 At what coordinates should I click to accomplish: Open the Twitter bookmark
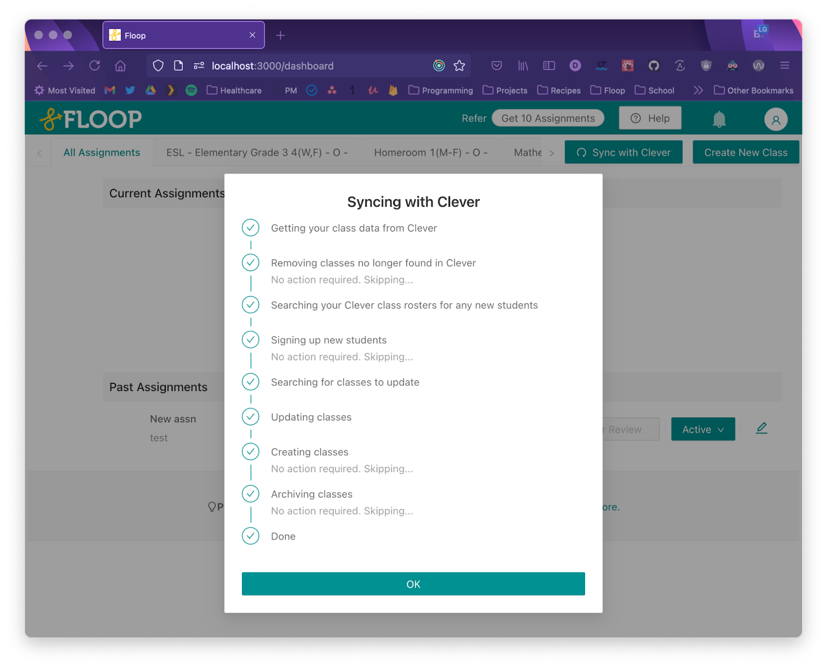pos(130,90)
